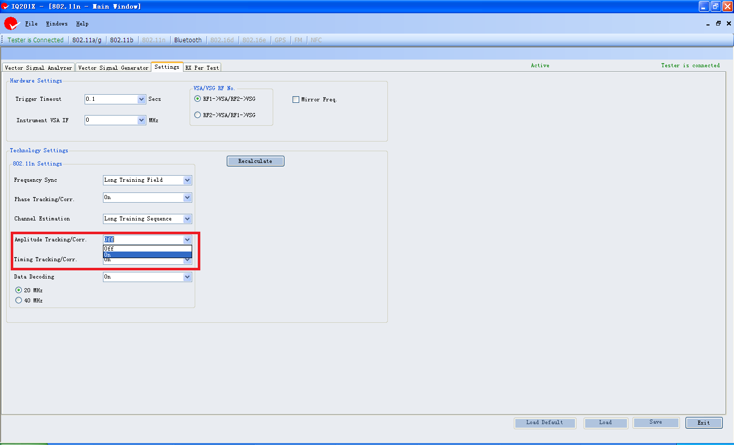This screenshot has height=445, width=734.
Task: Click the 'Tester is Connected' toolbar status
Action: (x=36, y=40)
